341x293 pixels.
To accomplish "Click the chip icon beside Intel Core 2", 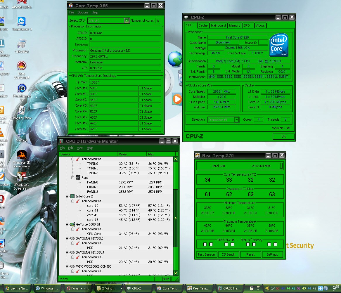I will click(72, 196).
